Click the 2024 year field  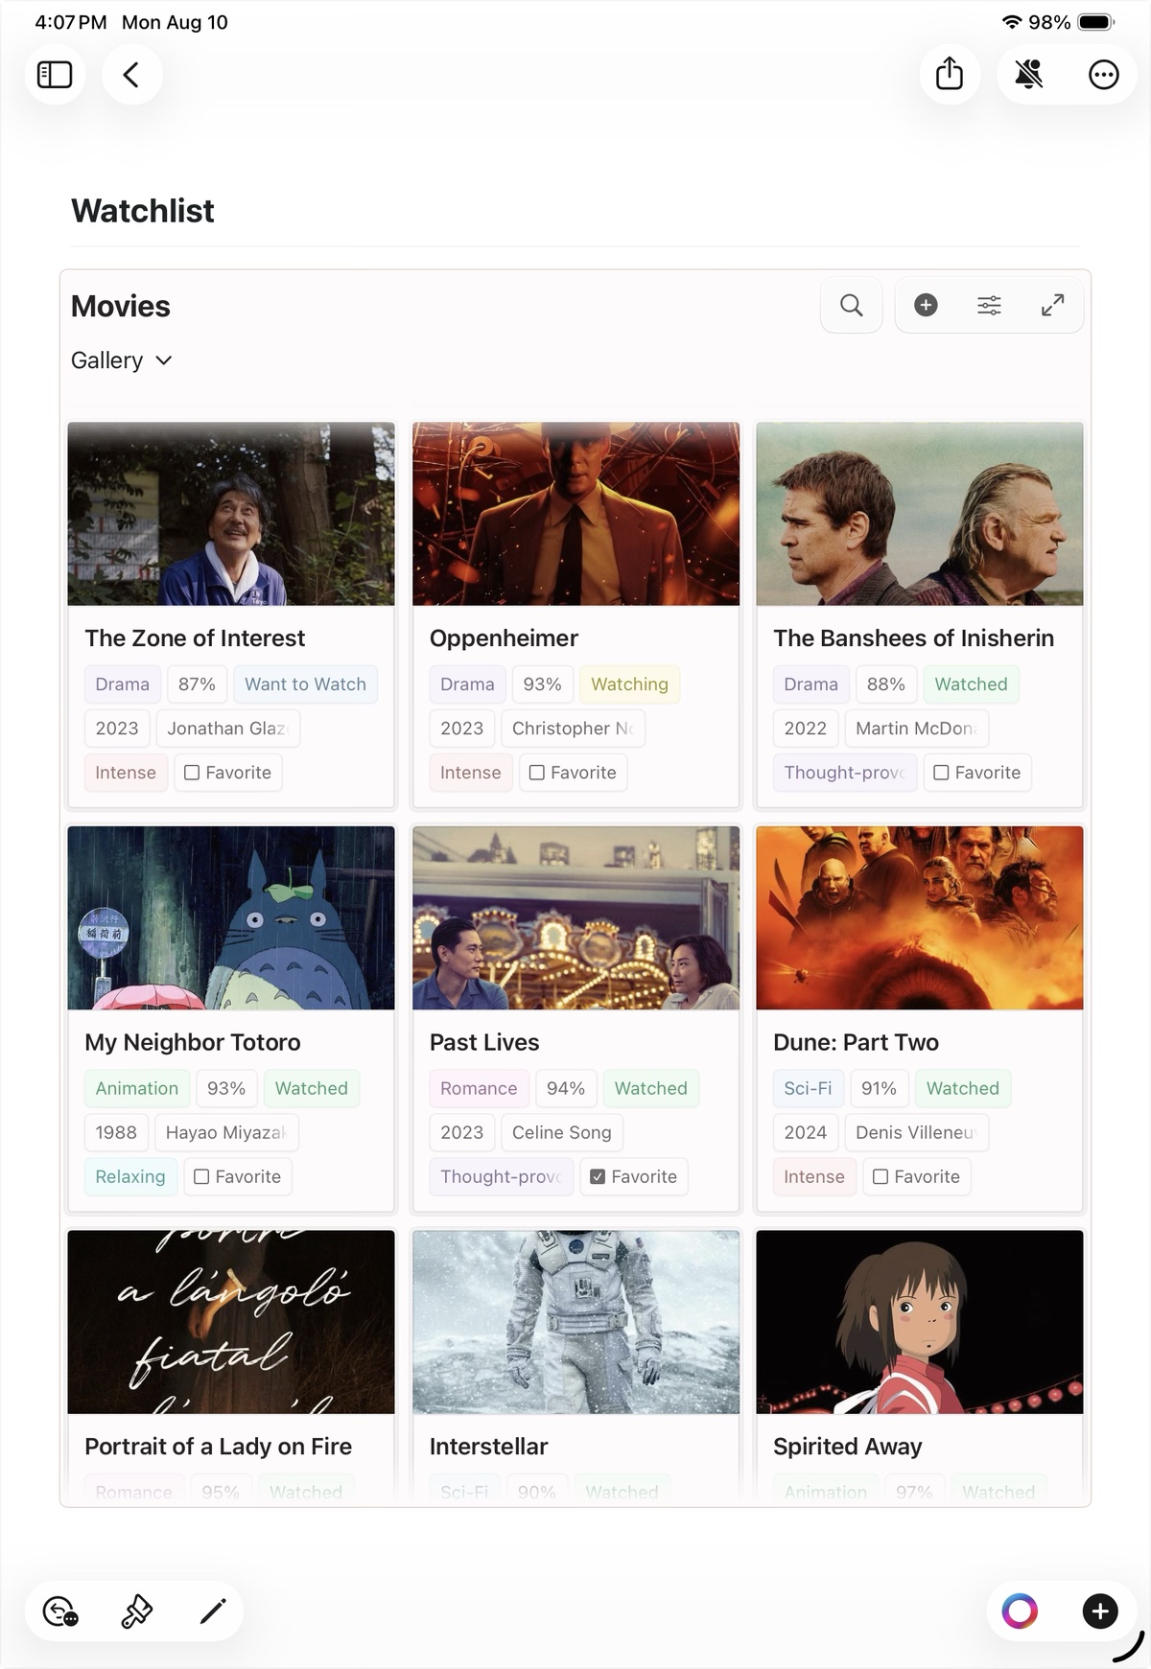(x=806, y=1133)
